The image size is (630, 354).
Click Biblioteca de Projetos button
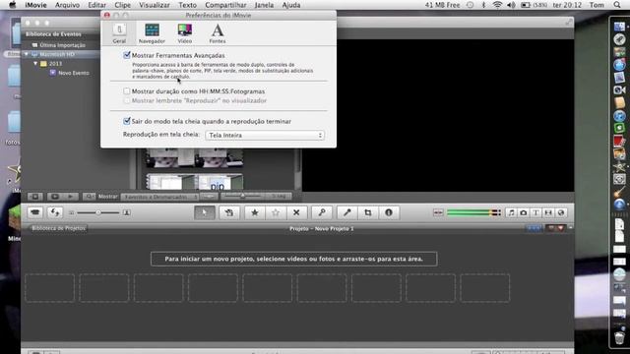(x=58, y=228)
